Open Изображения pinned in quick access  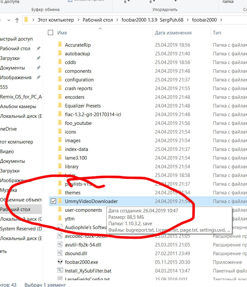click(x=16, y=78)
